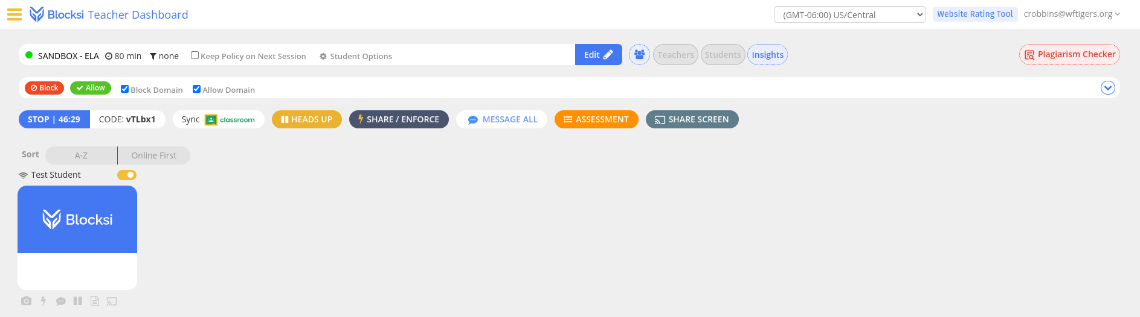
Task: Expand the blue chevron at the right of the Block/Allow bar
Action: tap(1107, 88)
